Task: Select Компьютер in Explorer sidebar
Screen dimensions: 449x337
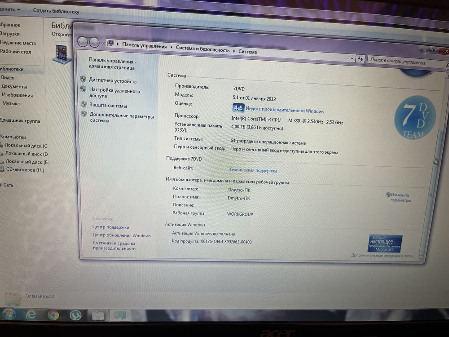Action: tap(13, 137)
